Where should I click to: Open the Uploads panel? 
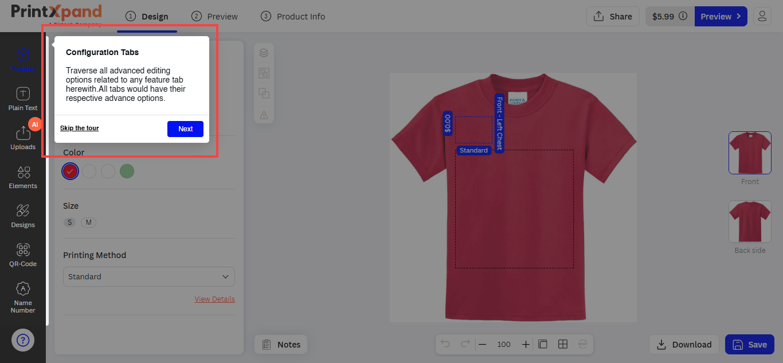coord(23,138)
